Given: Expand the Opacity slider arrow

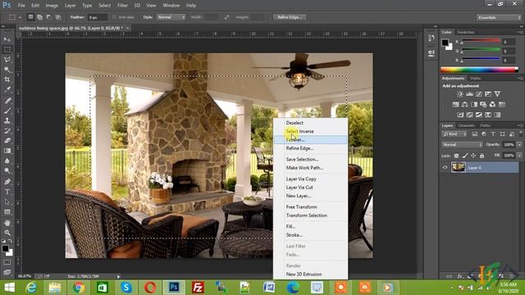Looking at the screenshot, I should pyautogui.click(x=519, y=145).
